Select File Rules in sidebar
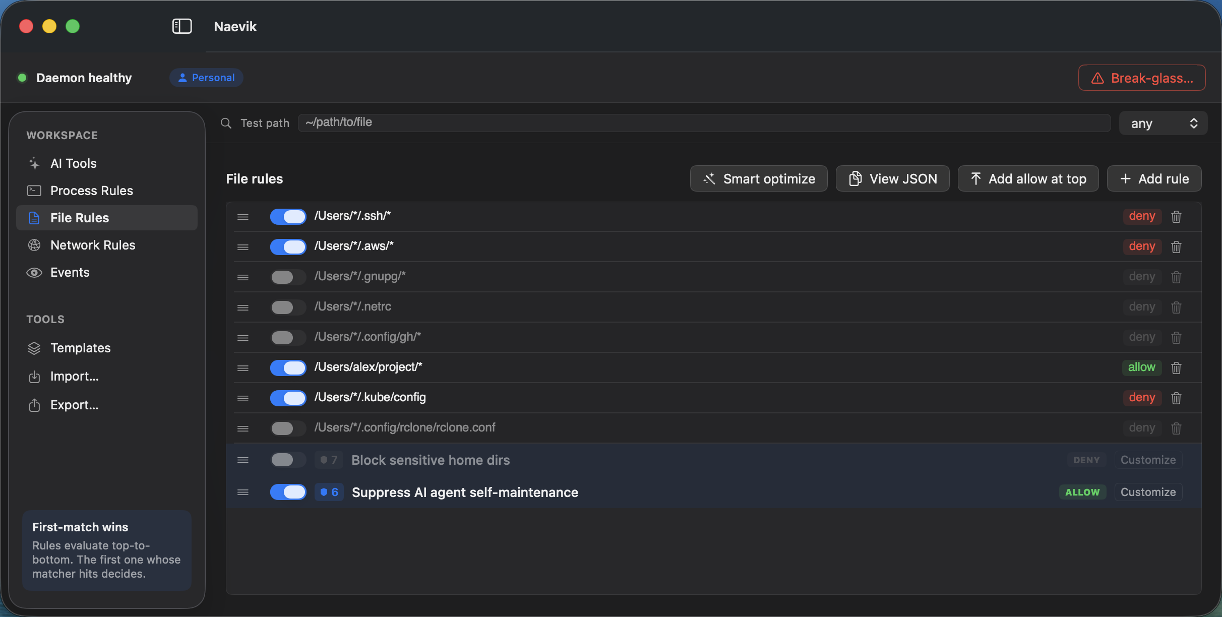 (x=107, y=218)
